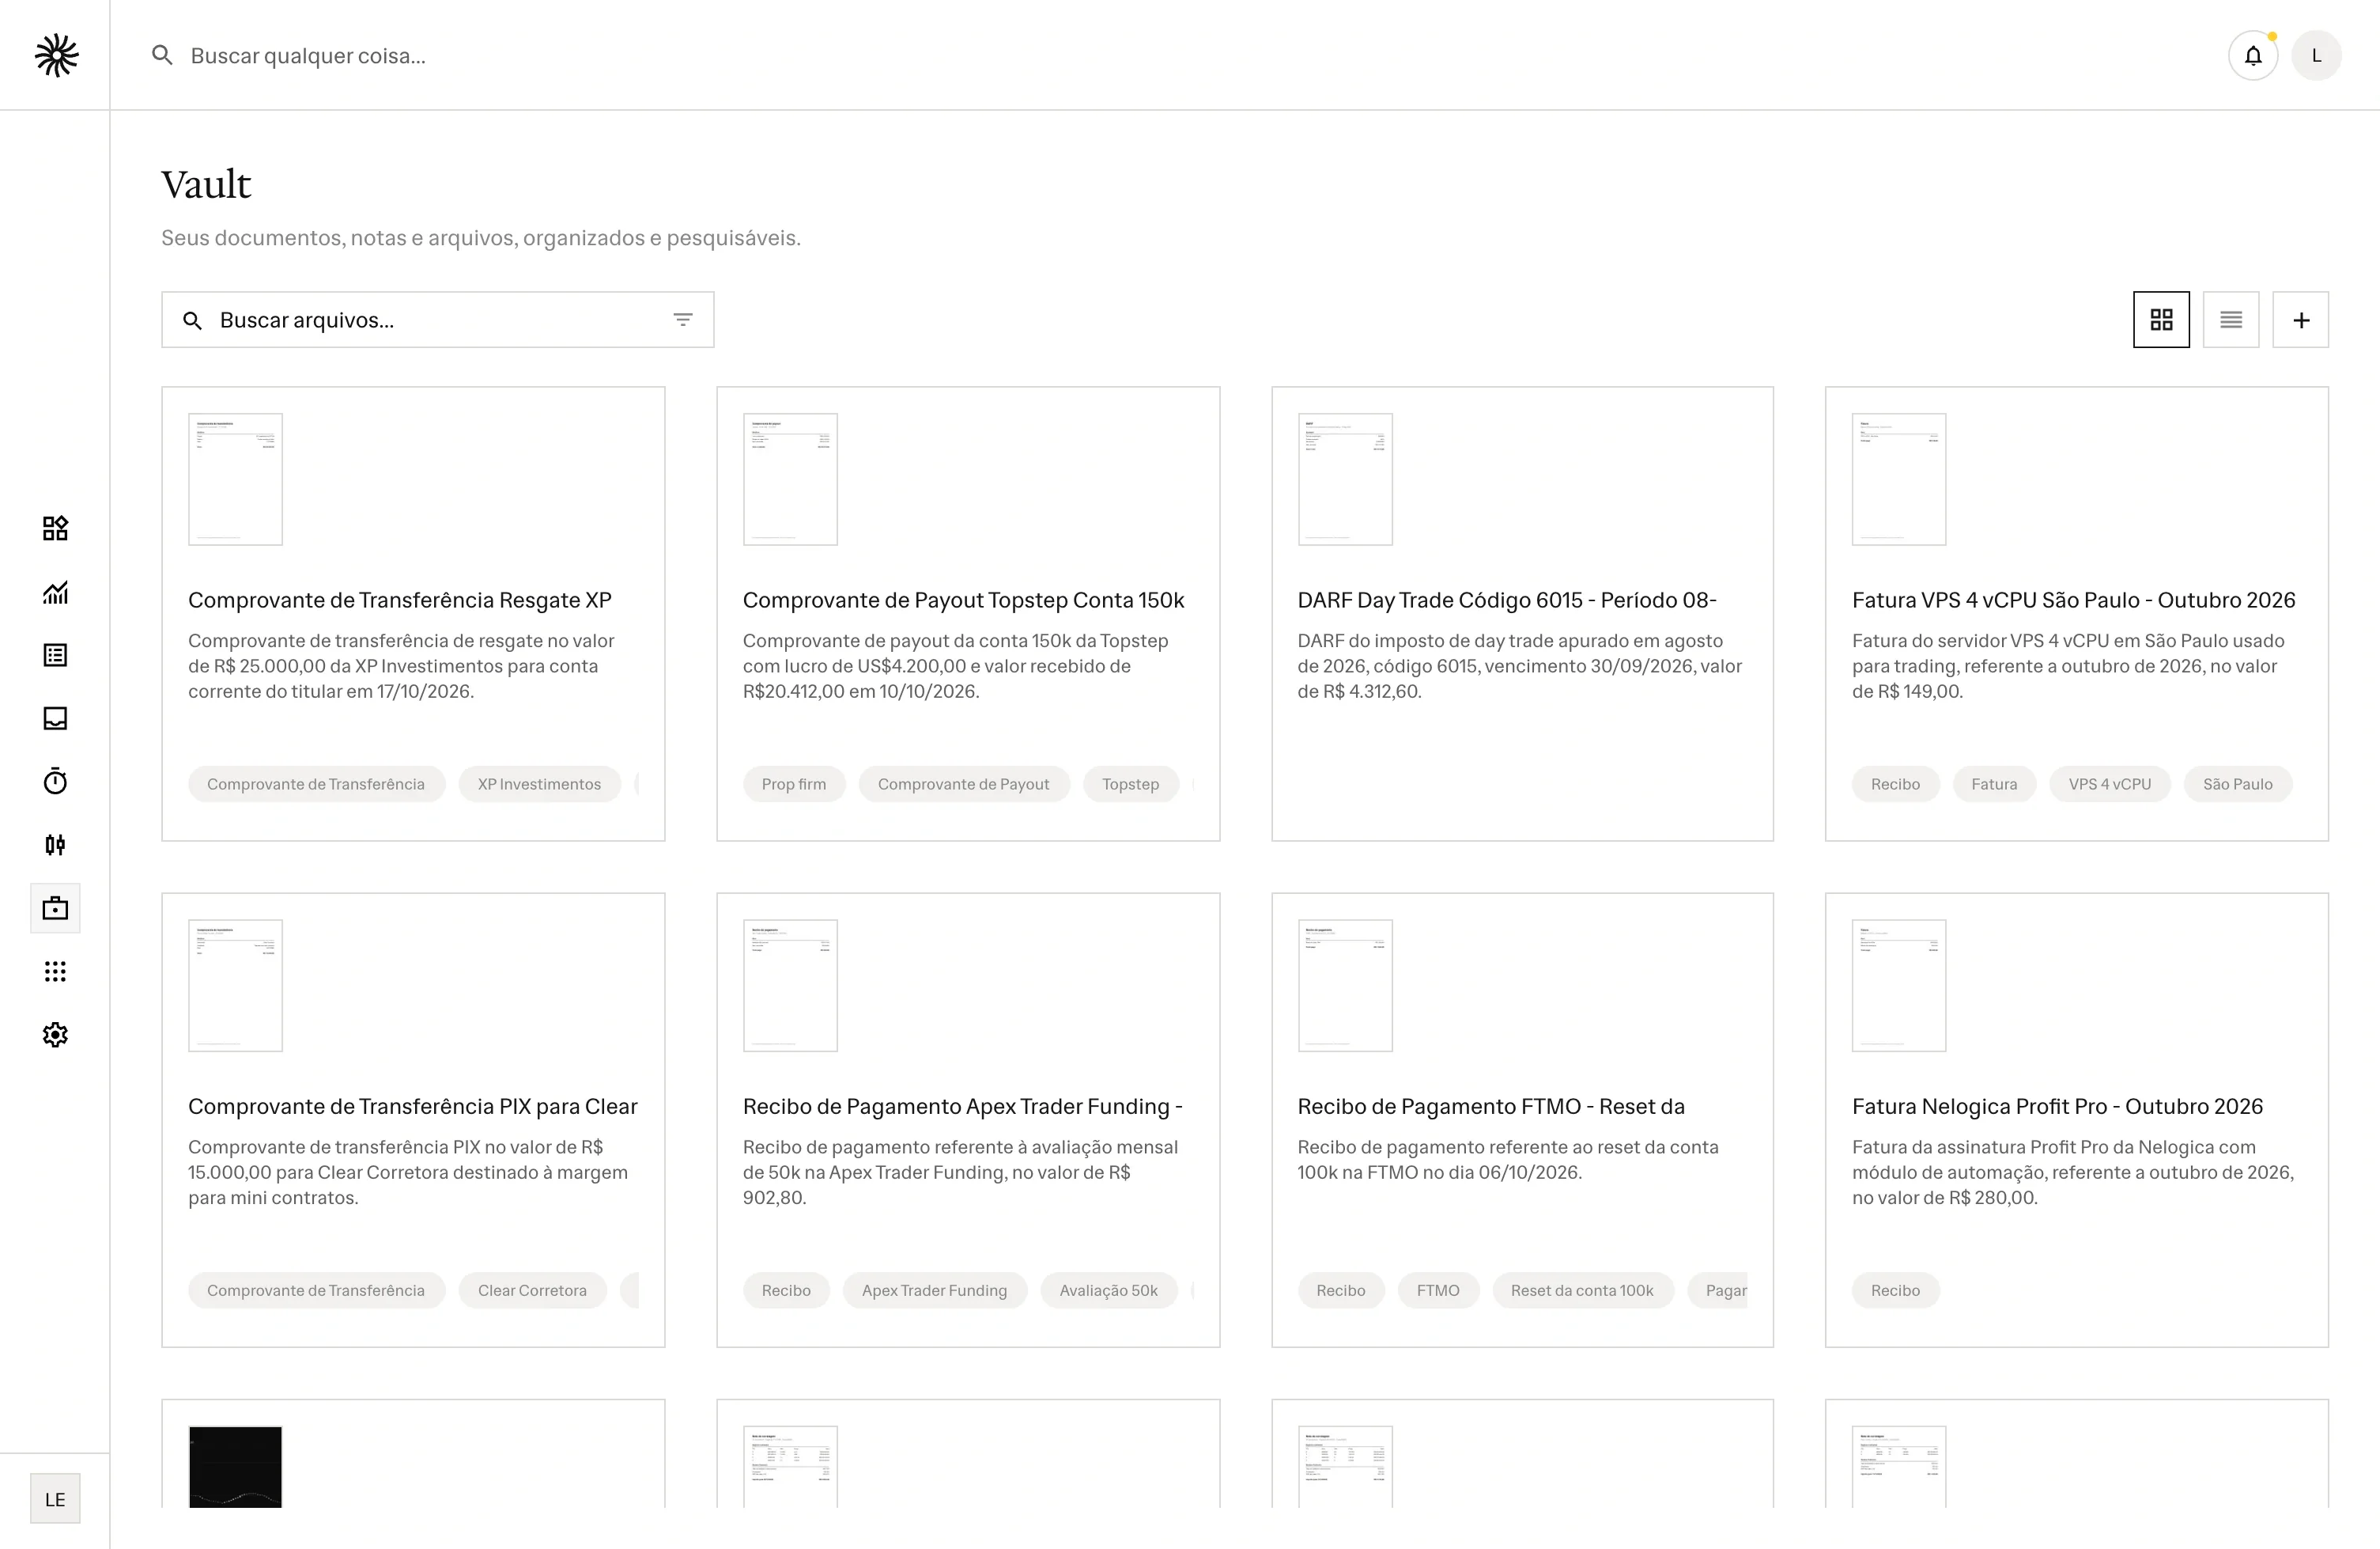The width and height of the screenshot is (2380, 1549).
Task: Open the user avatar L menu
Action: click(x=2316, y=55)
